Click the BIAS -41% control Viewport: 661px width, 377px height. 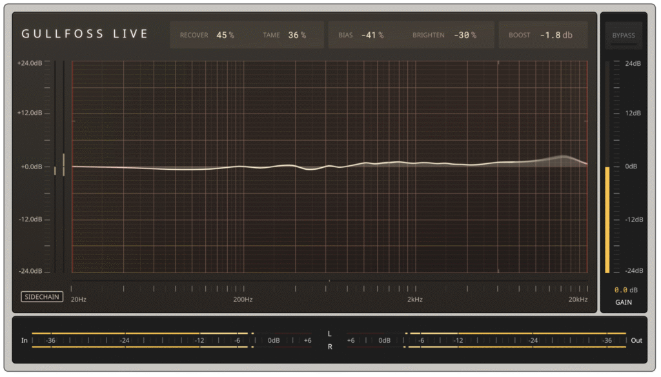pyautogui.click(x=372, y=35)
